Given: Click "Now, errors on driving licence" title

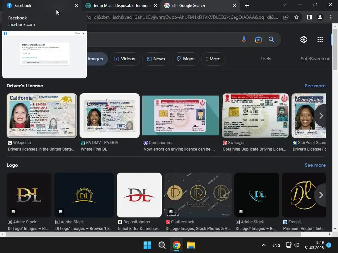Looking at the screenshot, I should click(x=179, y=149).
